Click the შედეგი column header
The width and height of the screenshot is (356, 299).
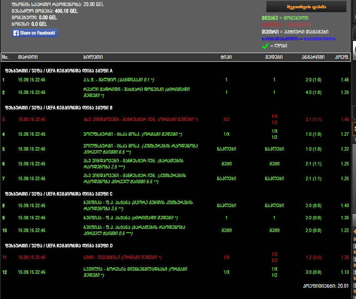pyautogui.click(x=274, y=57)
